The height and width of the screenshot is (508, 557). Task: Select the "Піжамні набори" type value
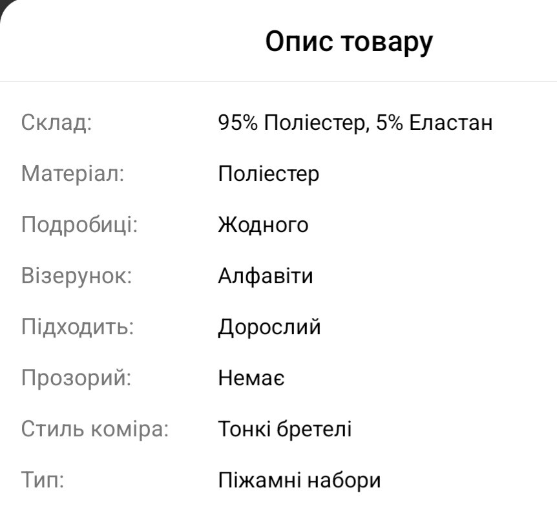(x=299, y=481)
